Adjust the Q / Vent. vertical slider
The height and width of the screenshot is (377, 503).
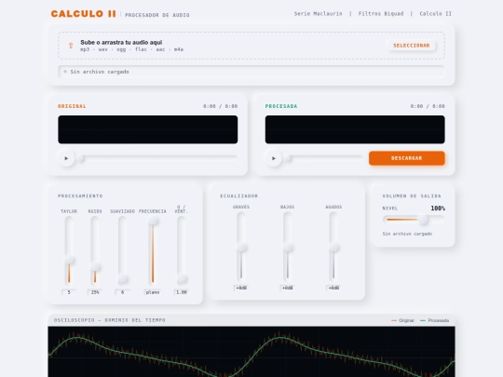(182, 250)
